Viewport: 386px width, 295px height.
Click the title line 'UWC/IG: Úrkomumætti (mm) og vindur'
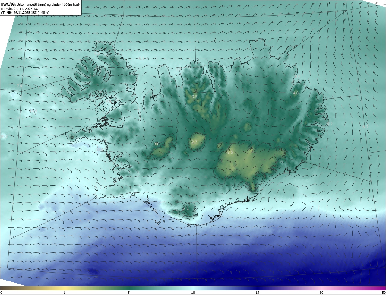click(x=40, y=4)
